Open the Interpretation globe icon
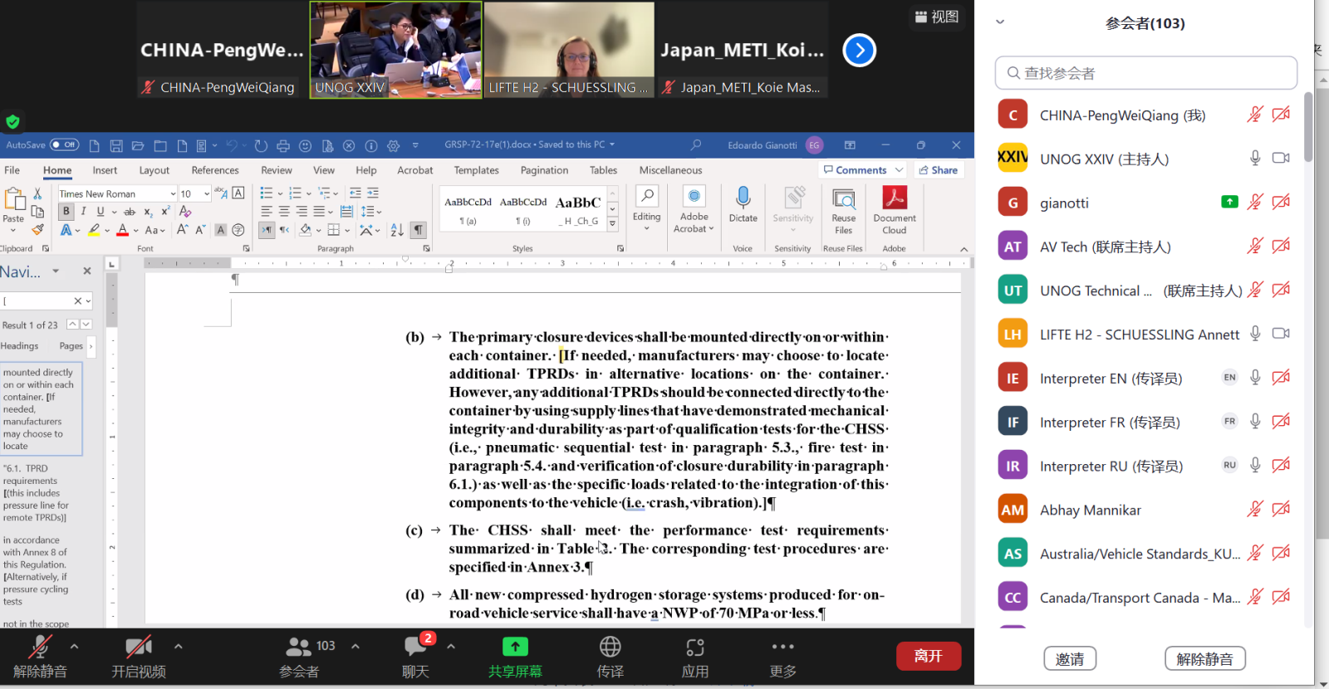Viewport: 1329px width, 689px height. click(610, 647)
